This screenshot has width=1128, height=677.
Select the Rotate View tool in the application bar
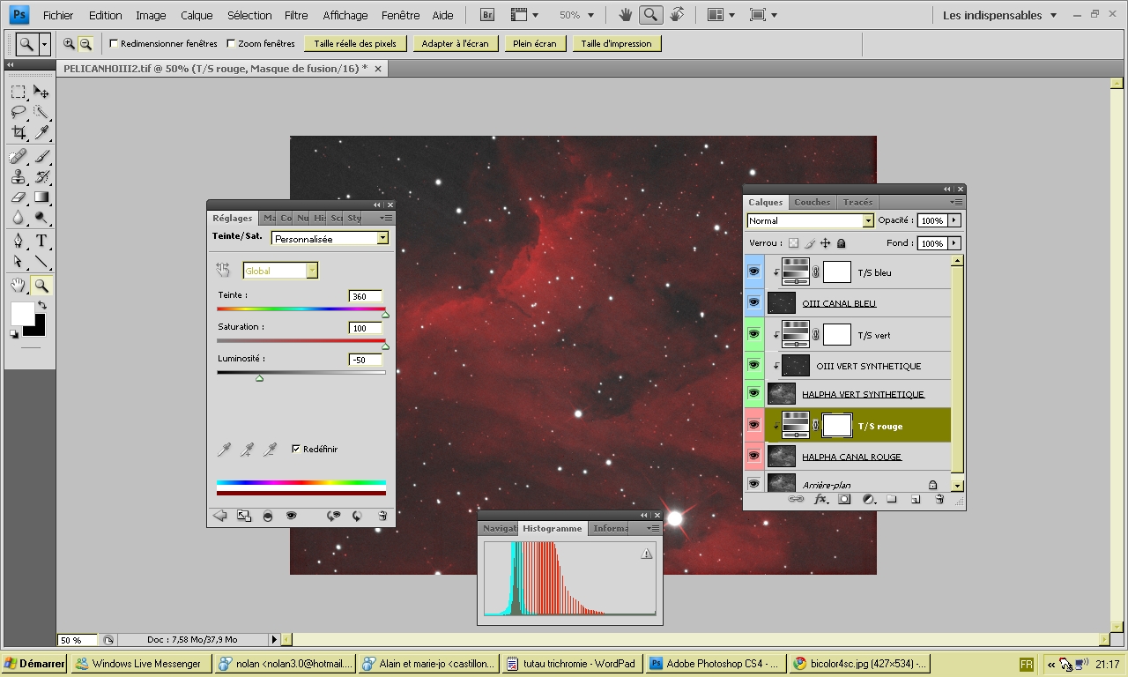[x=677, y=15]
